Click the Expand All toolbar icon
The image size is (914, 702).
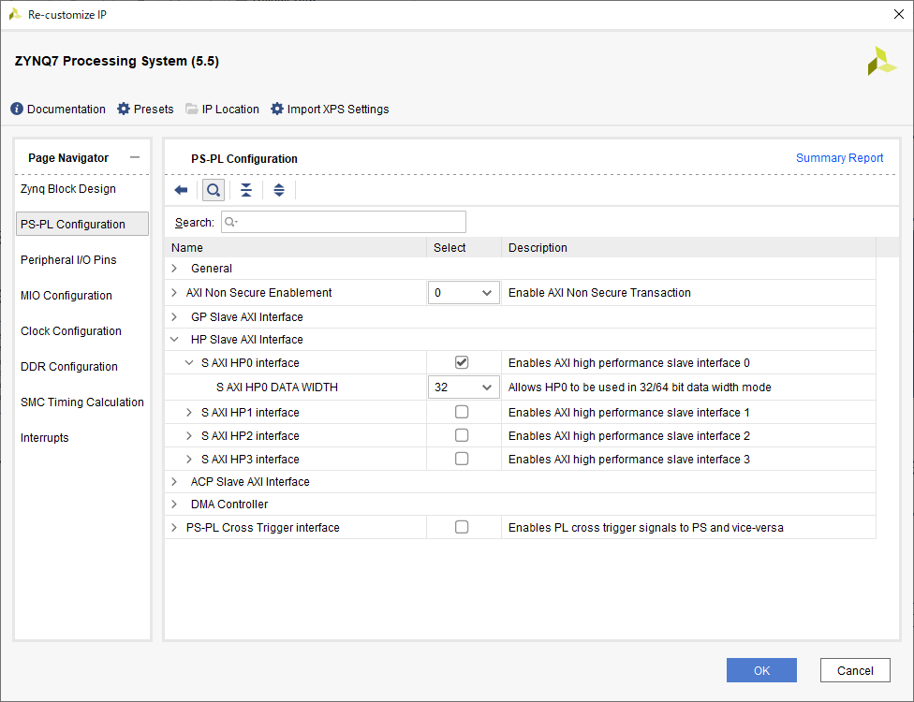(x=279, y=190)
